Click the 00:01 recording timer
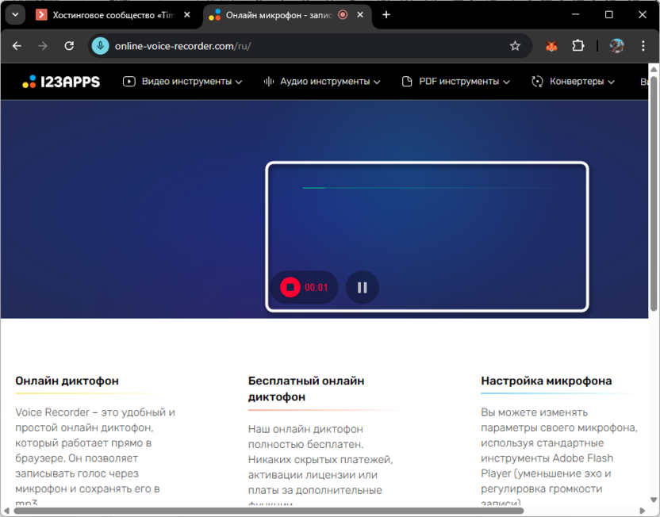This screenshot has height=517, width=660. (x=316, y=288)
